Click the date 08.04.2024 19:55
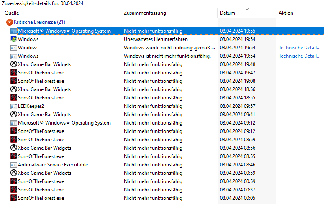Viewport: 328px width, 204px height. point(238,31)
